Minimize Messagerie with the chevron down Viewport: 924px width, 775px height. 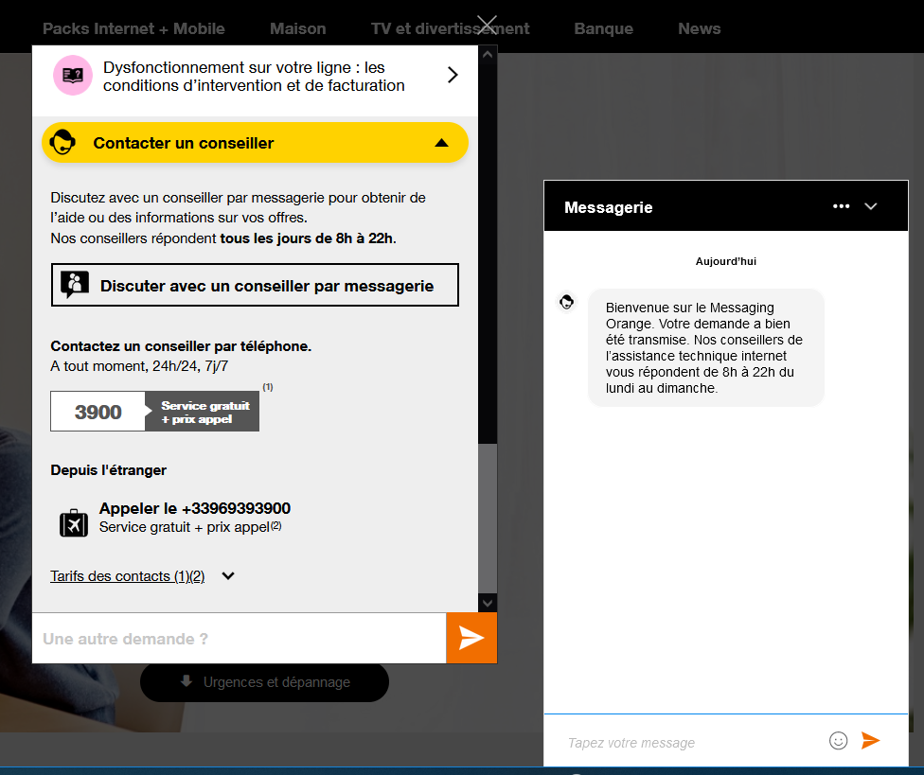pyautogui.click(x=870, y=206)
